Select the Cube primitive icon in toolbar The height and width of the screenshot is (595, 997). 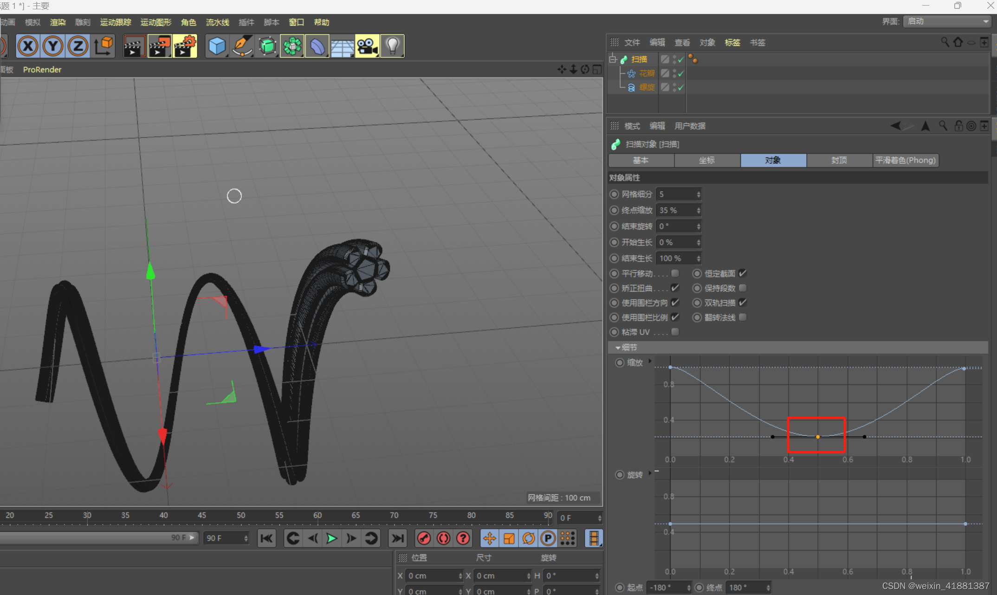tap(217, 45)
